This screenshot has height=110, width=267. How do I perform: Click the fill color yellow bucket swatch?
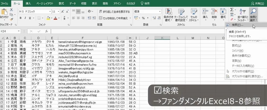[x=48, y=18]
